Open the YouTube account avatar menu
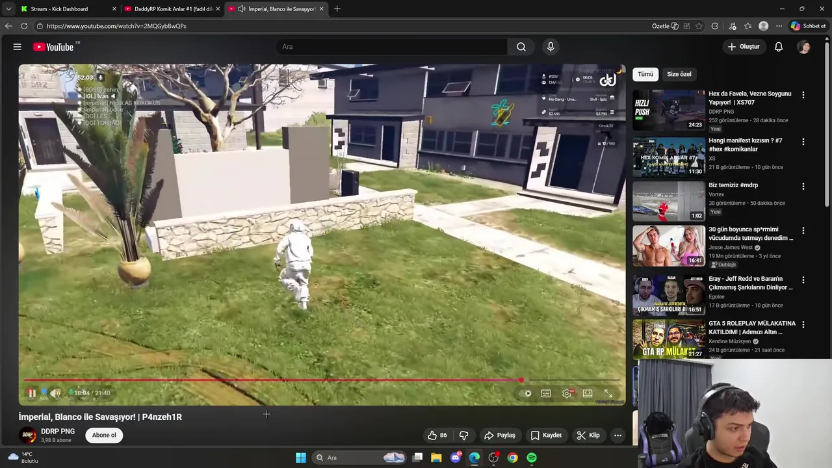832x468 pixels. click(x=804, y=47)
